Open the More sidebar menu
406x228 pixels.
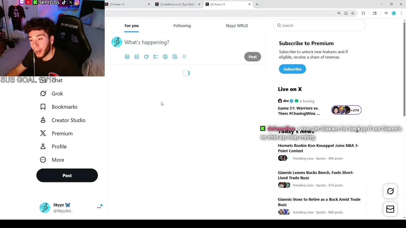pos(58,160)
